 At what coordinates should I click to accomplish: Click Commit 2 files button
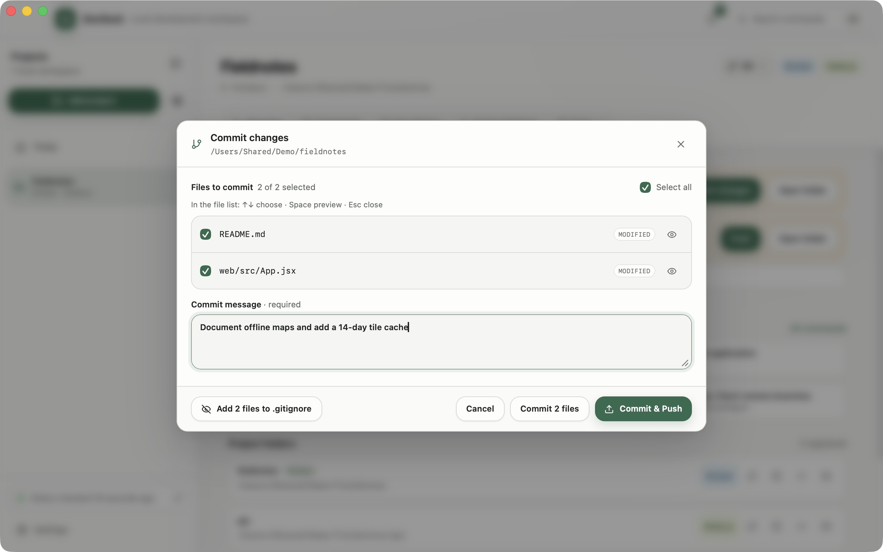(x=549, y=408)
